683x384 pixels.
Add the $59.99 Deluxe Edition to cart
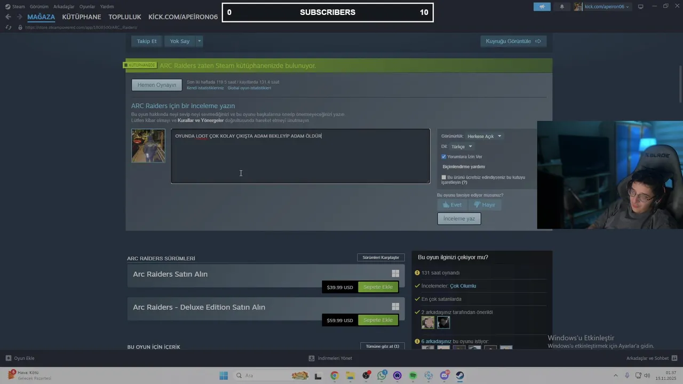coord(378,320)
